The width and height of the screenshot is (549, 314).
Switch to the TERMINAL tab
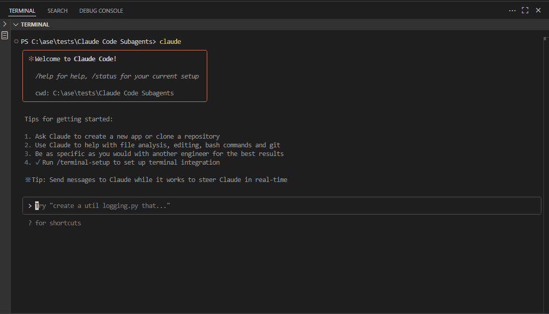tap(22, 11)
